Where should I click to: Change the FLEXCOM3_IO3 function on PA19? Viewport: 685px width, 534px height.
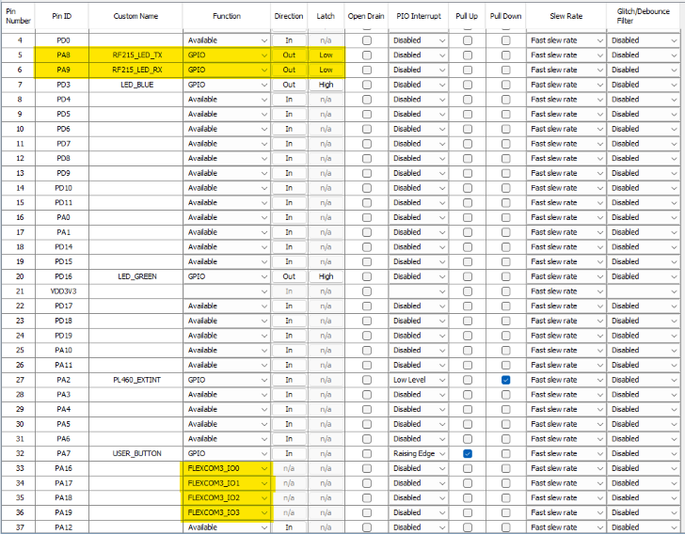click(x=227, y=512)
